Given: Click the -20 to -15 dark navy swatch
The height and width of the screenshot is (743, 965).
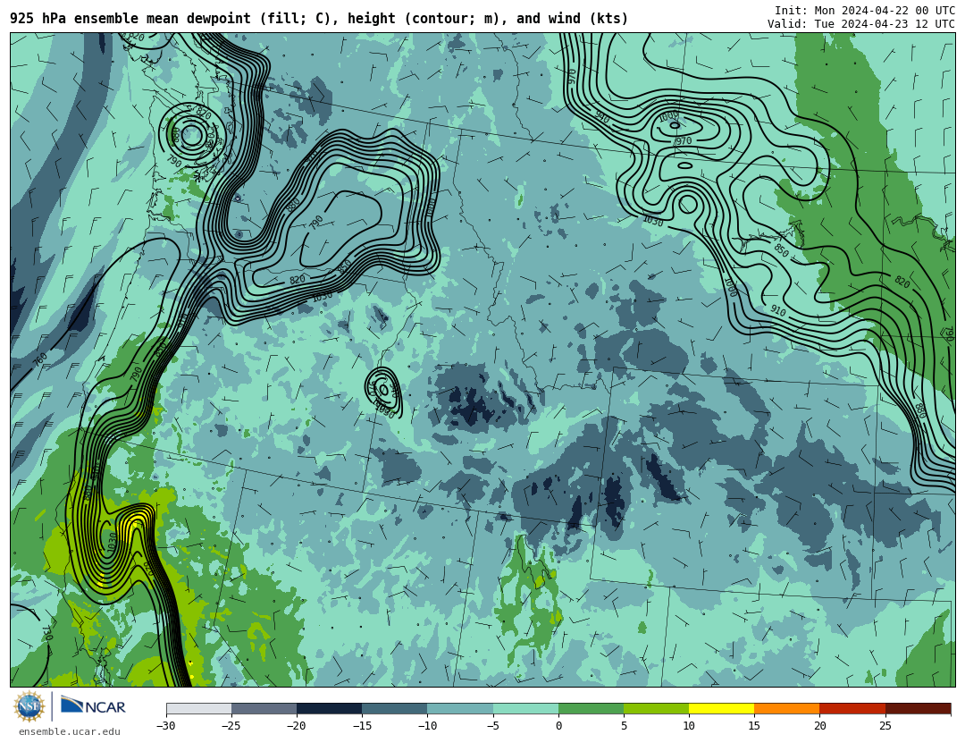Looking at the screenshot, I should point(329,708).
